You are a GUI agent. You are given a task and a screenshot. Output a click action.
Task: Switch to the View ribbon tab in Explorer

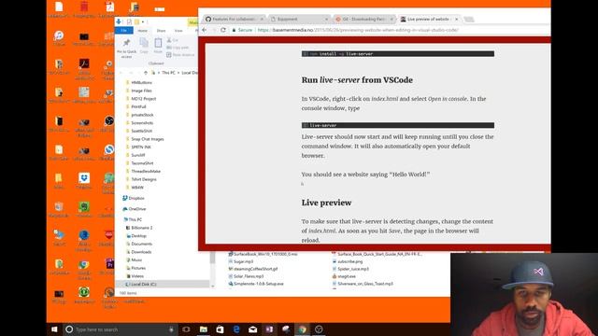pos(178,31)
